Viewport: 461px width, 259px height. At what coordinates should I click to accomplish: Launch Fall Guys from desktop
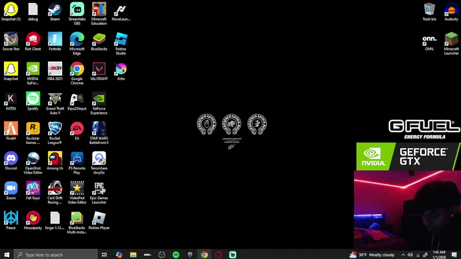point(33,191)
